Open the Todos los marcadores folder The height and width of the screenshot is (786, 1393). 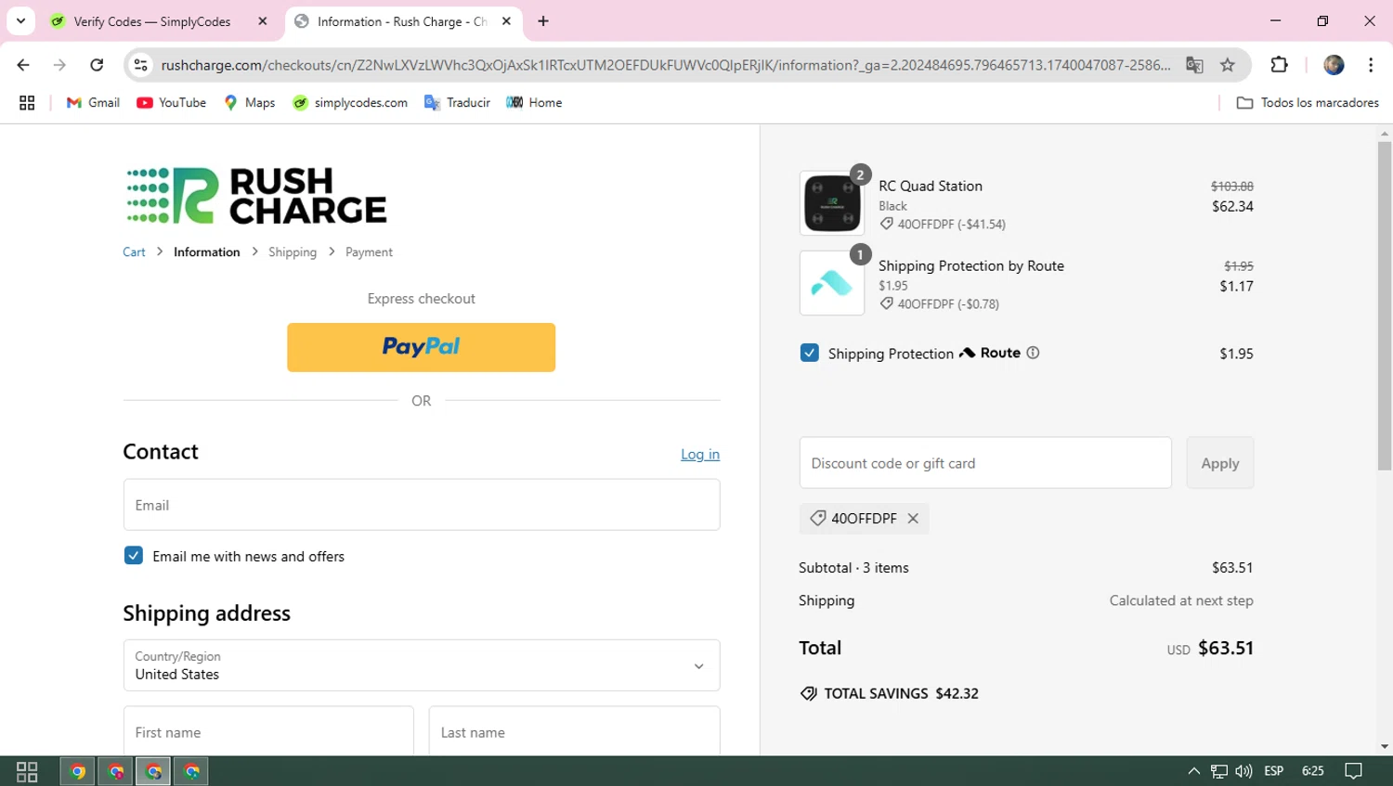point(1308,103)
